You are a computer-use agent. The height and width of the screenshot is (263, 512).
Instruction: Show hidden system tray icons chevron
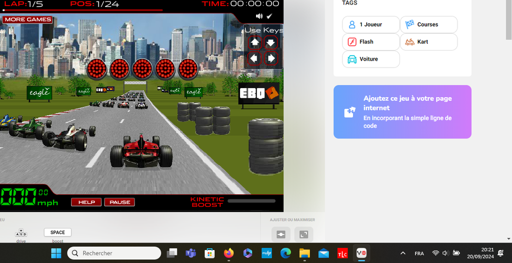click(x=403, y=253)
